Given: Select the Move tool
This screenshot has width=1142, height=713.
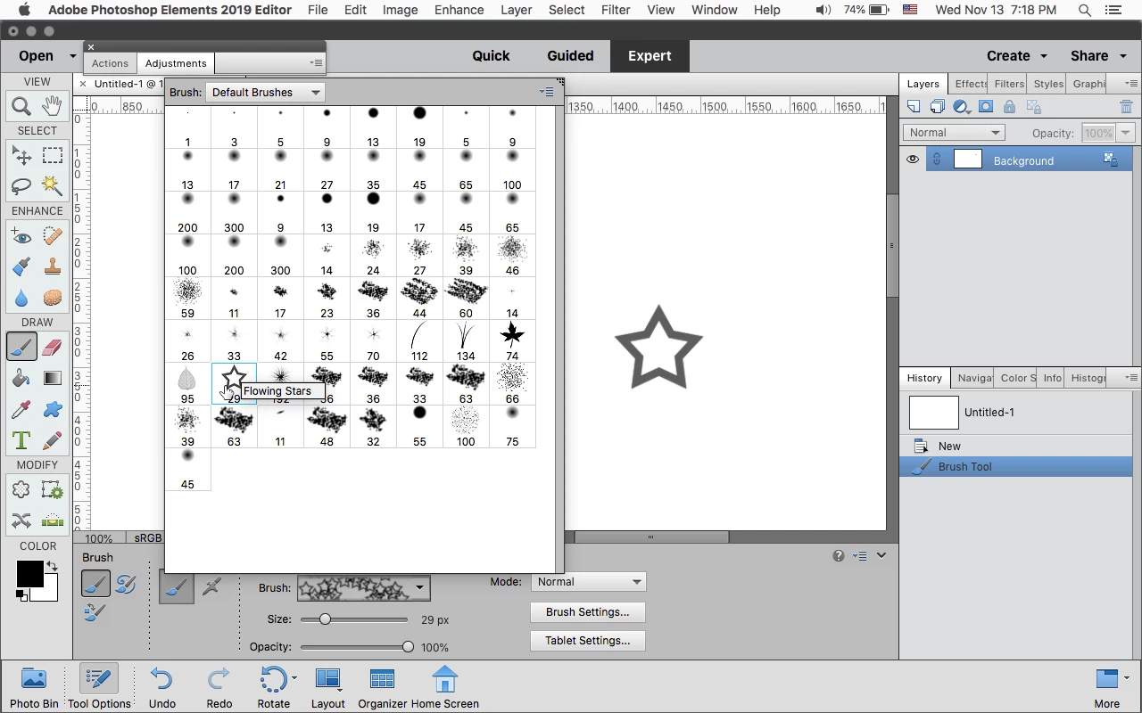Looking at the screenshot, I should (x=21, y=156).
